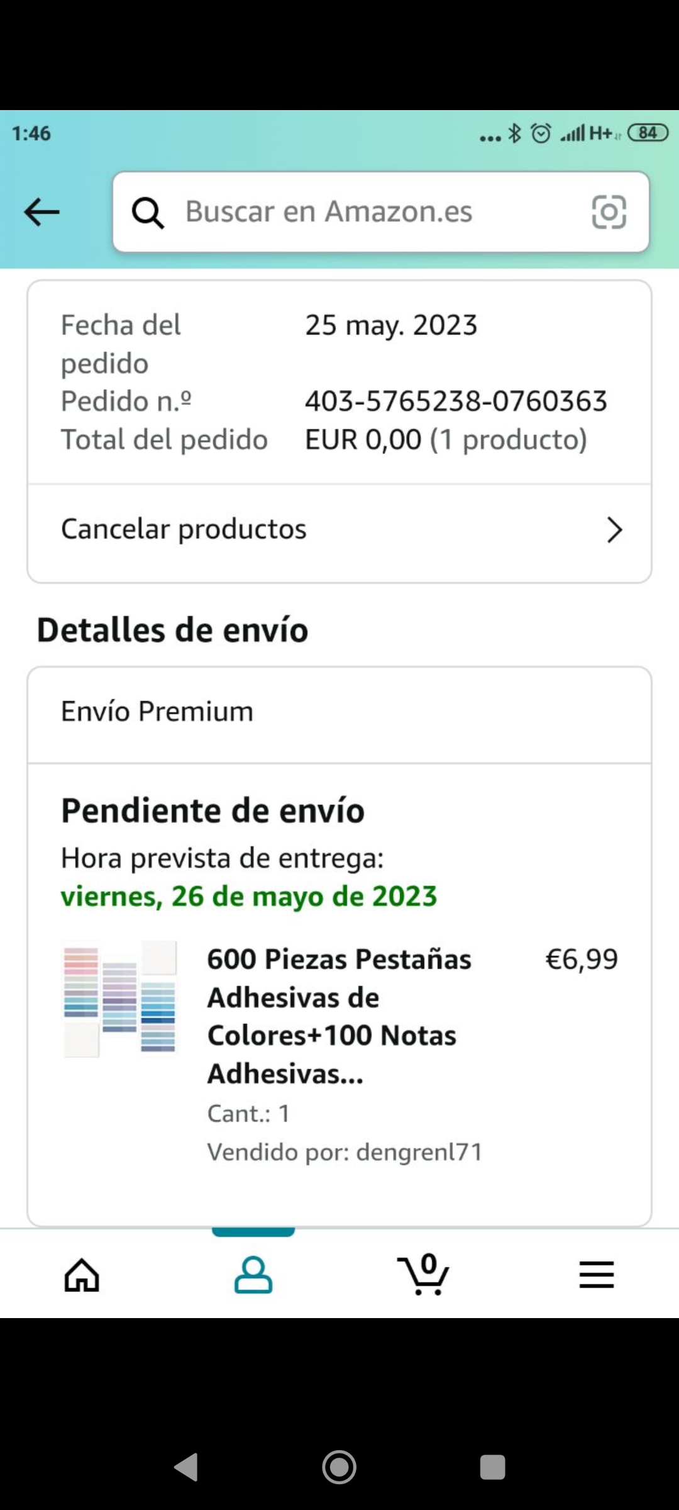
Task: Open the adhesive tabs product thumbnail
Action: pos(120,998)
